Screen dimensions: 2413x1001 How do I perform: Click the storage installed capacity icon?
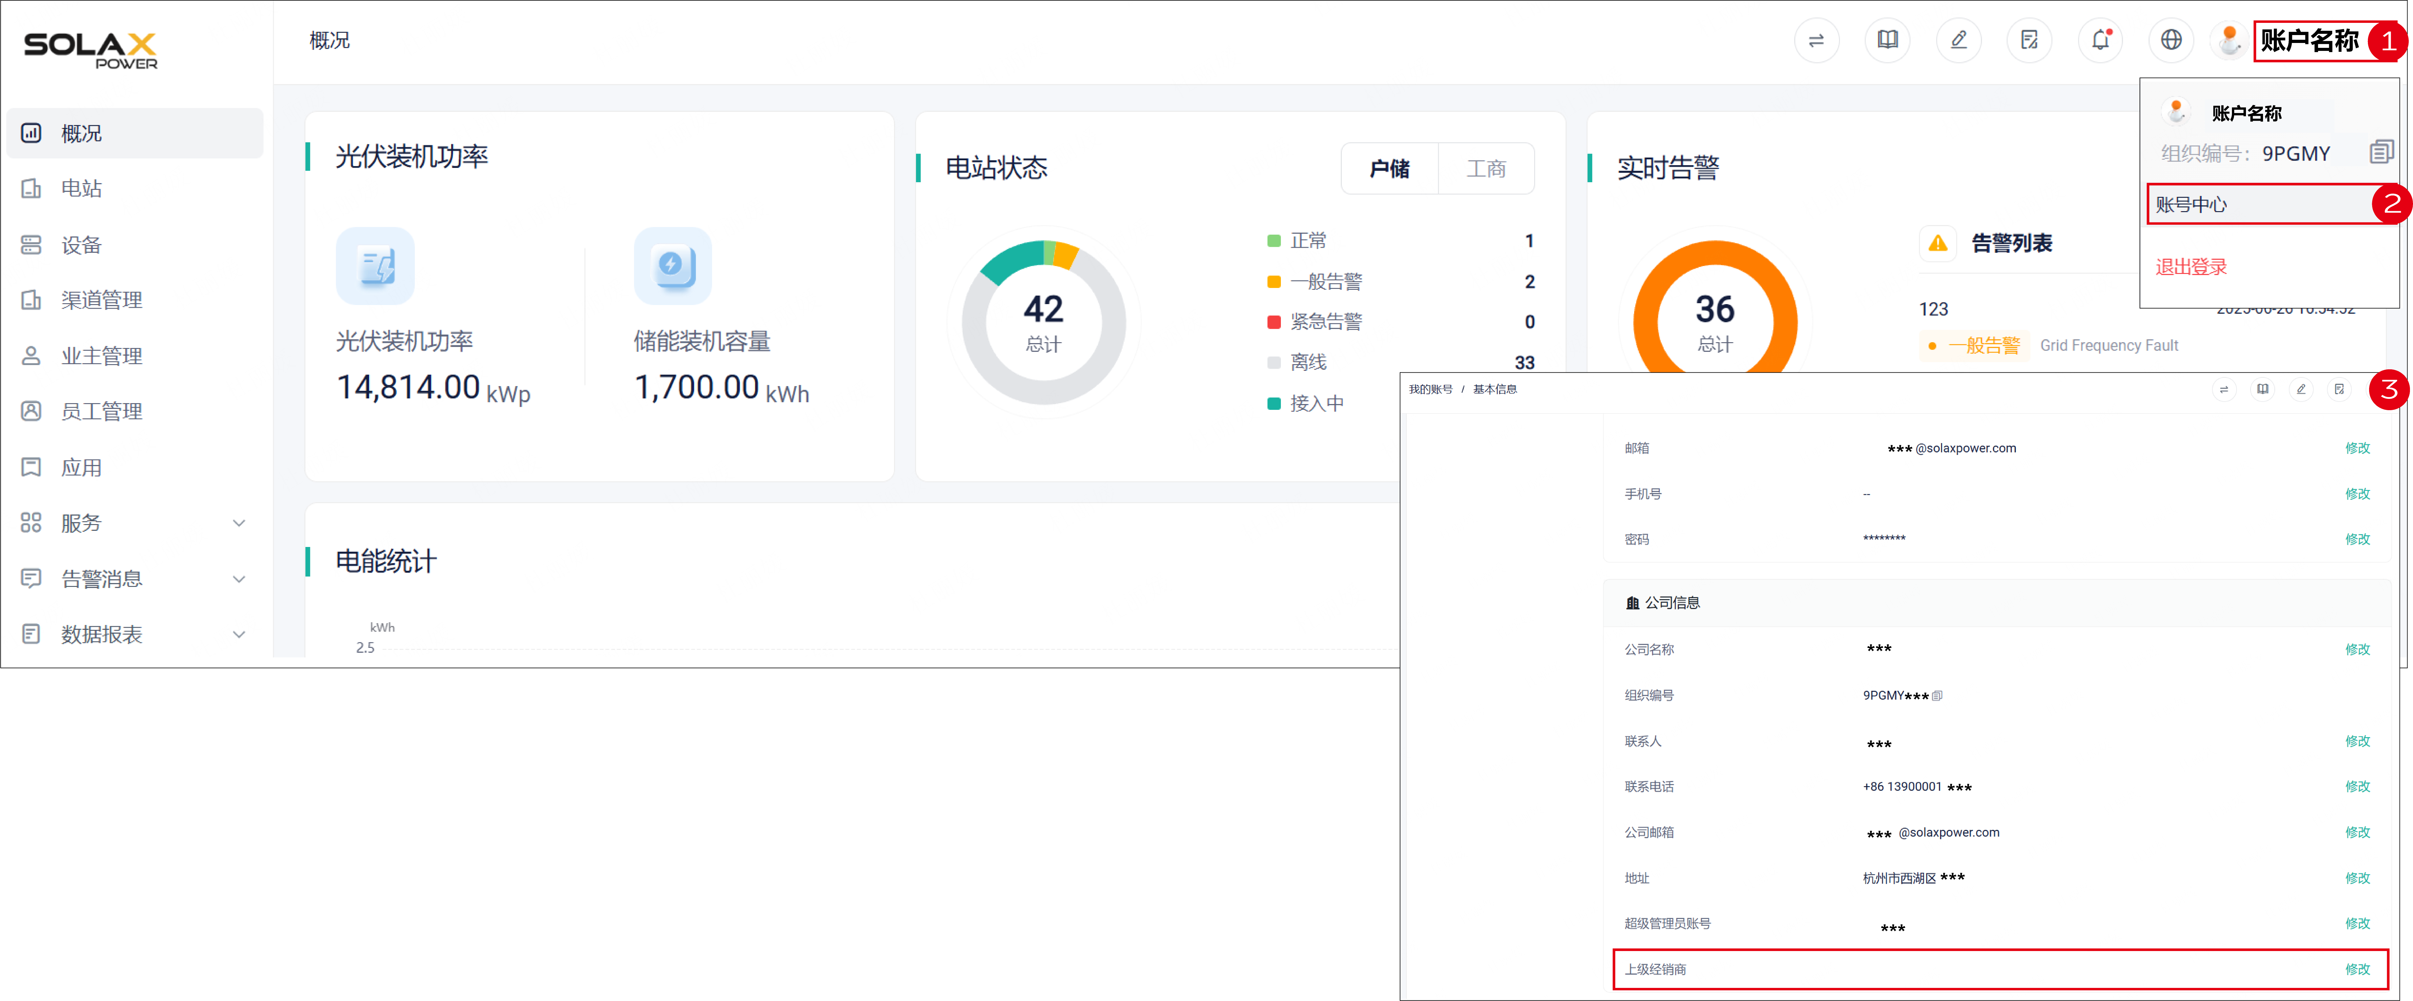[672, 266]
